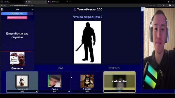Image resolution: width=175 pixels, height=98 pixels.
Task: Reload the page with the refresh icon
Action: 5,5
